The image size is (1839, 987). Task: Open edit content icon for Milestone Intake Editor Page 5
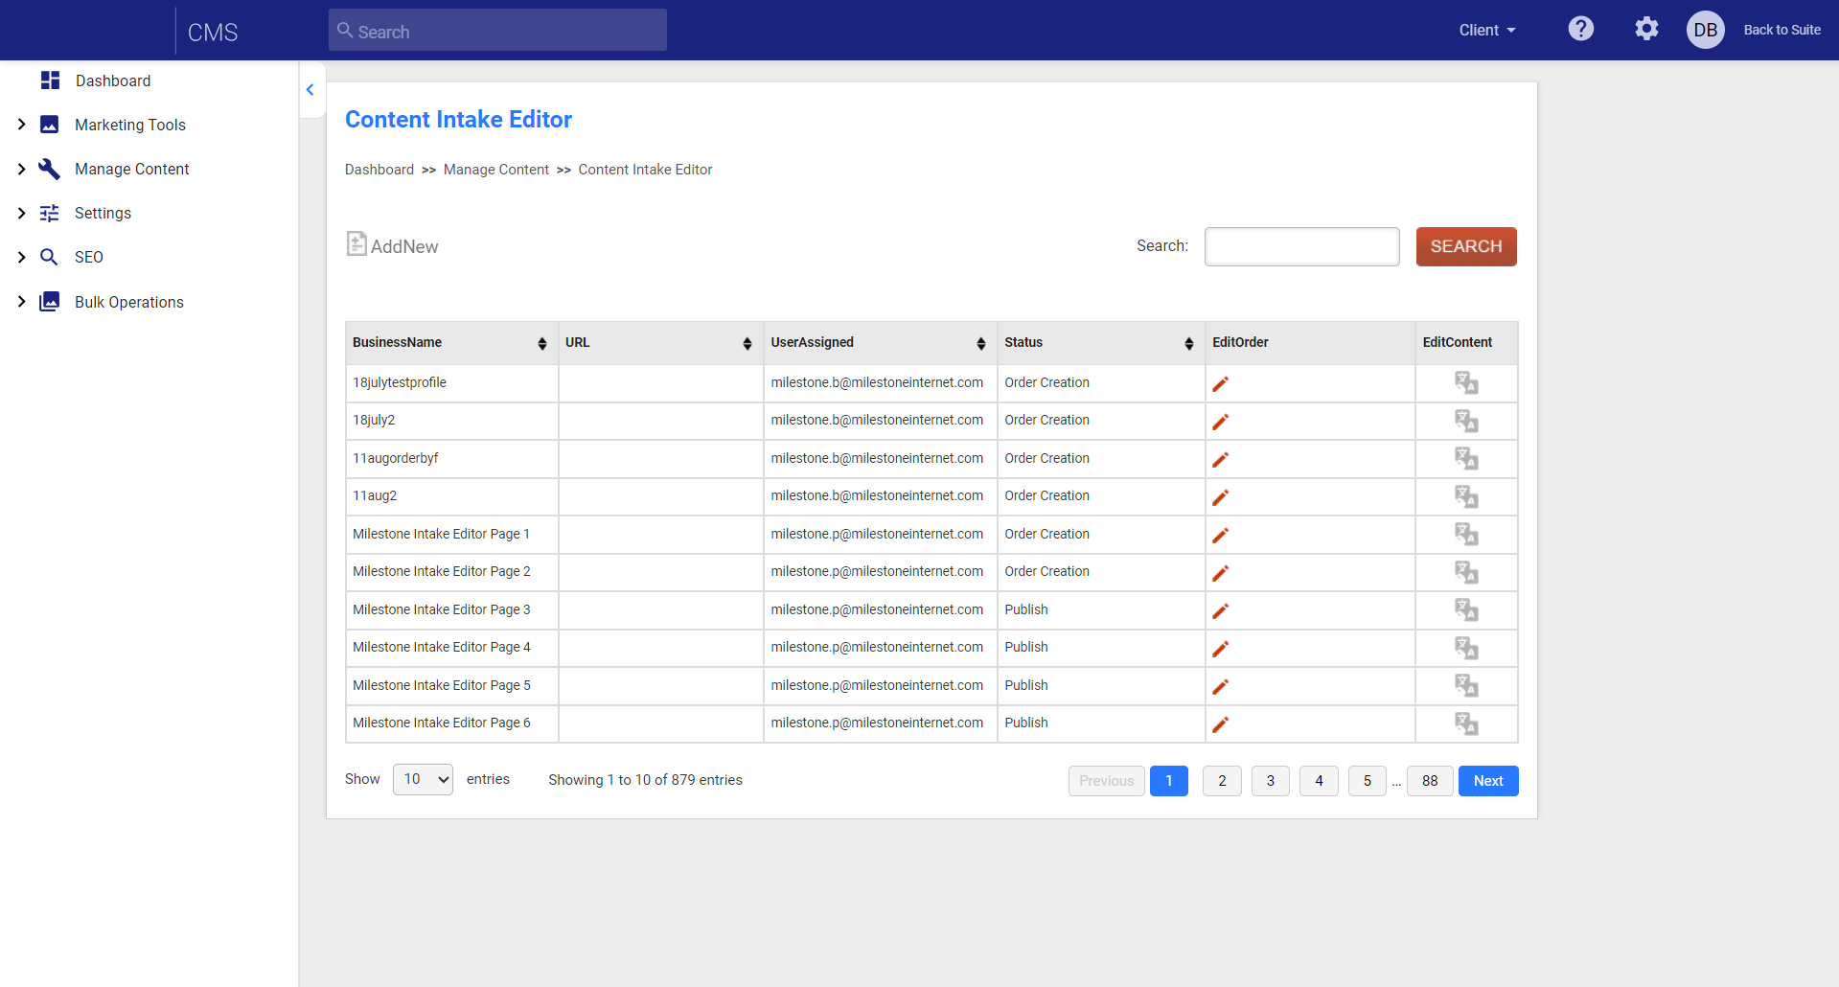(x=1466, y=686)
